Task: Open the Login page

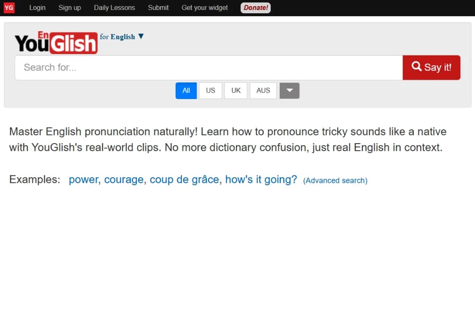Action: (38, 8)
